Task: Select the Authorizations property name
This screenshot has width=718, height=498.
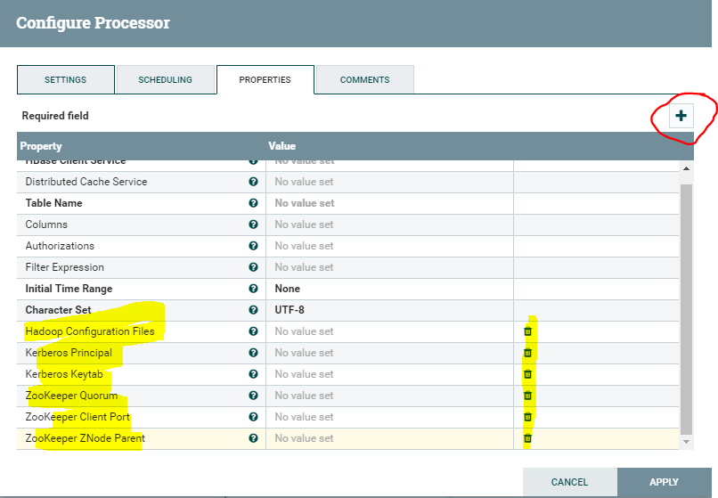Action: [60, 246]
